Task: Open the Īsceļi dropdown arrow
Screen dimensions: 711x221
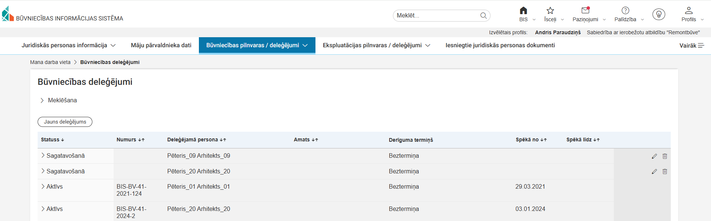Action: (562, 20)
